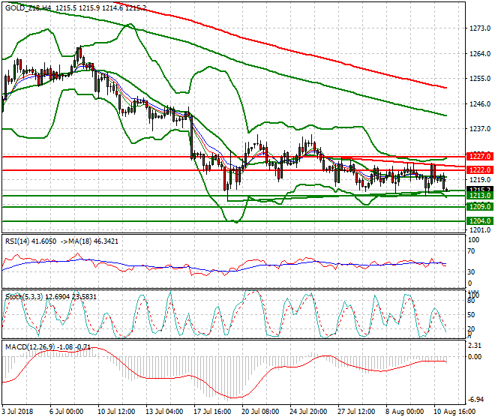Click the MACD scale value 2.31
Screen dimensions: 495x420
[x=475, y=346]
